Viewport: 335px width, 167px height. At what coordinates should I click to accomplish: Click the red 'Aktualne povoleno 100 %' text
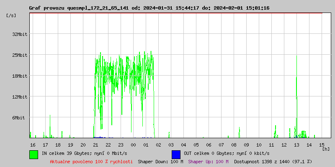point(91,161)
